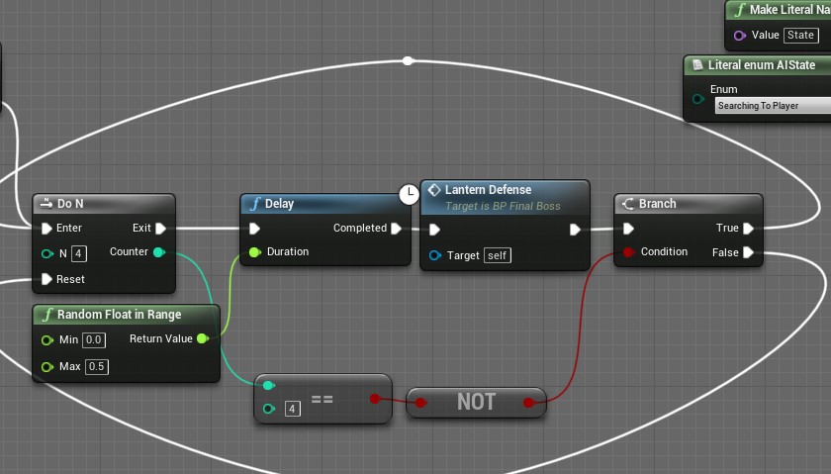Edit the Do N value field
The image size is (831, 474).
(x=79, y=253)
